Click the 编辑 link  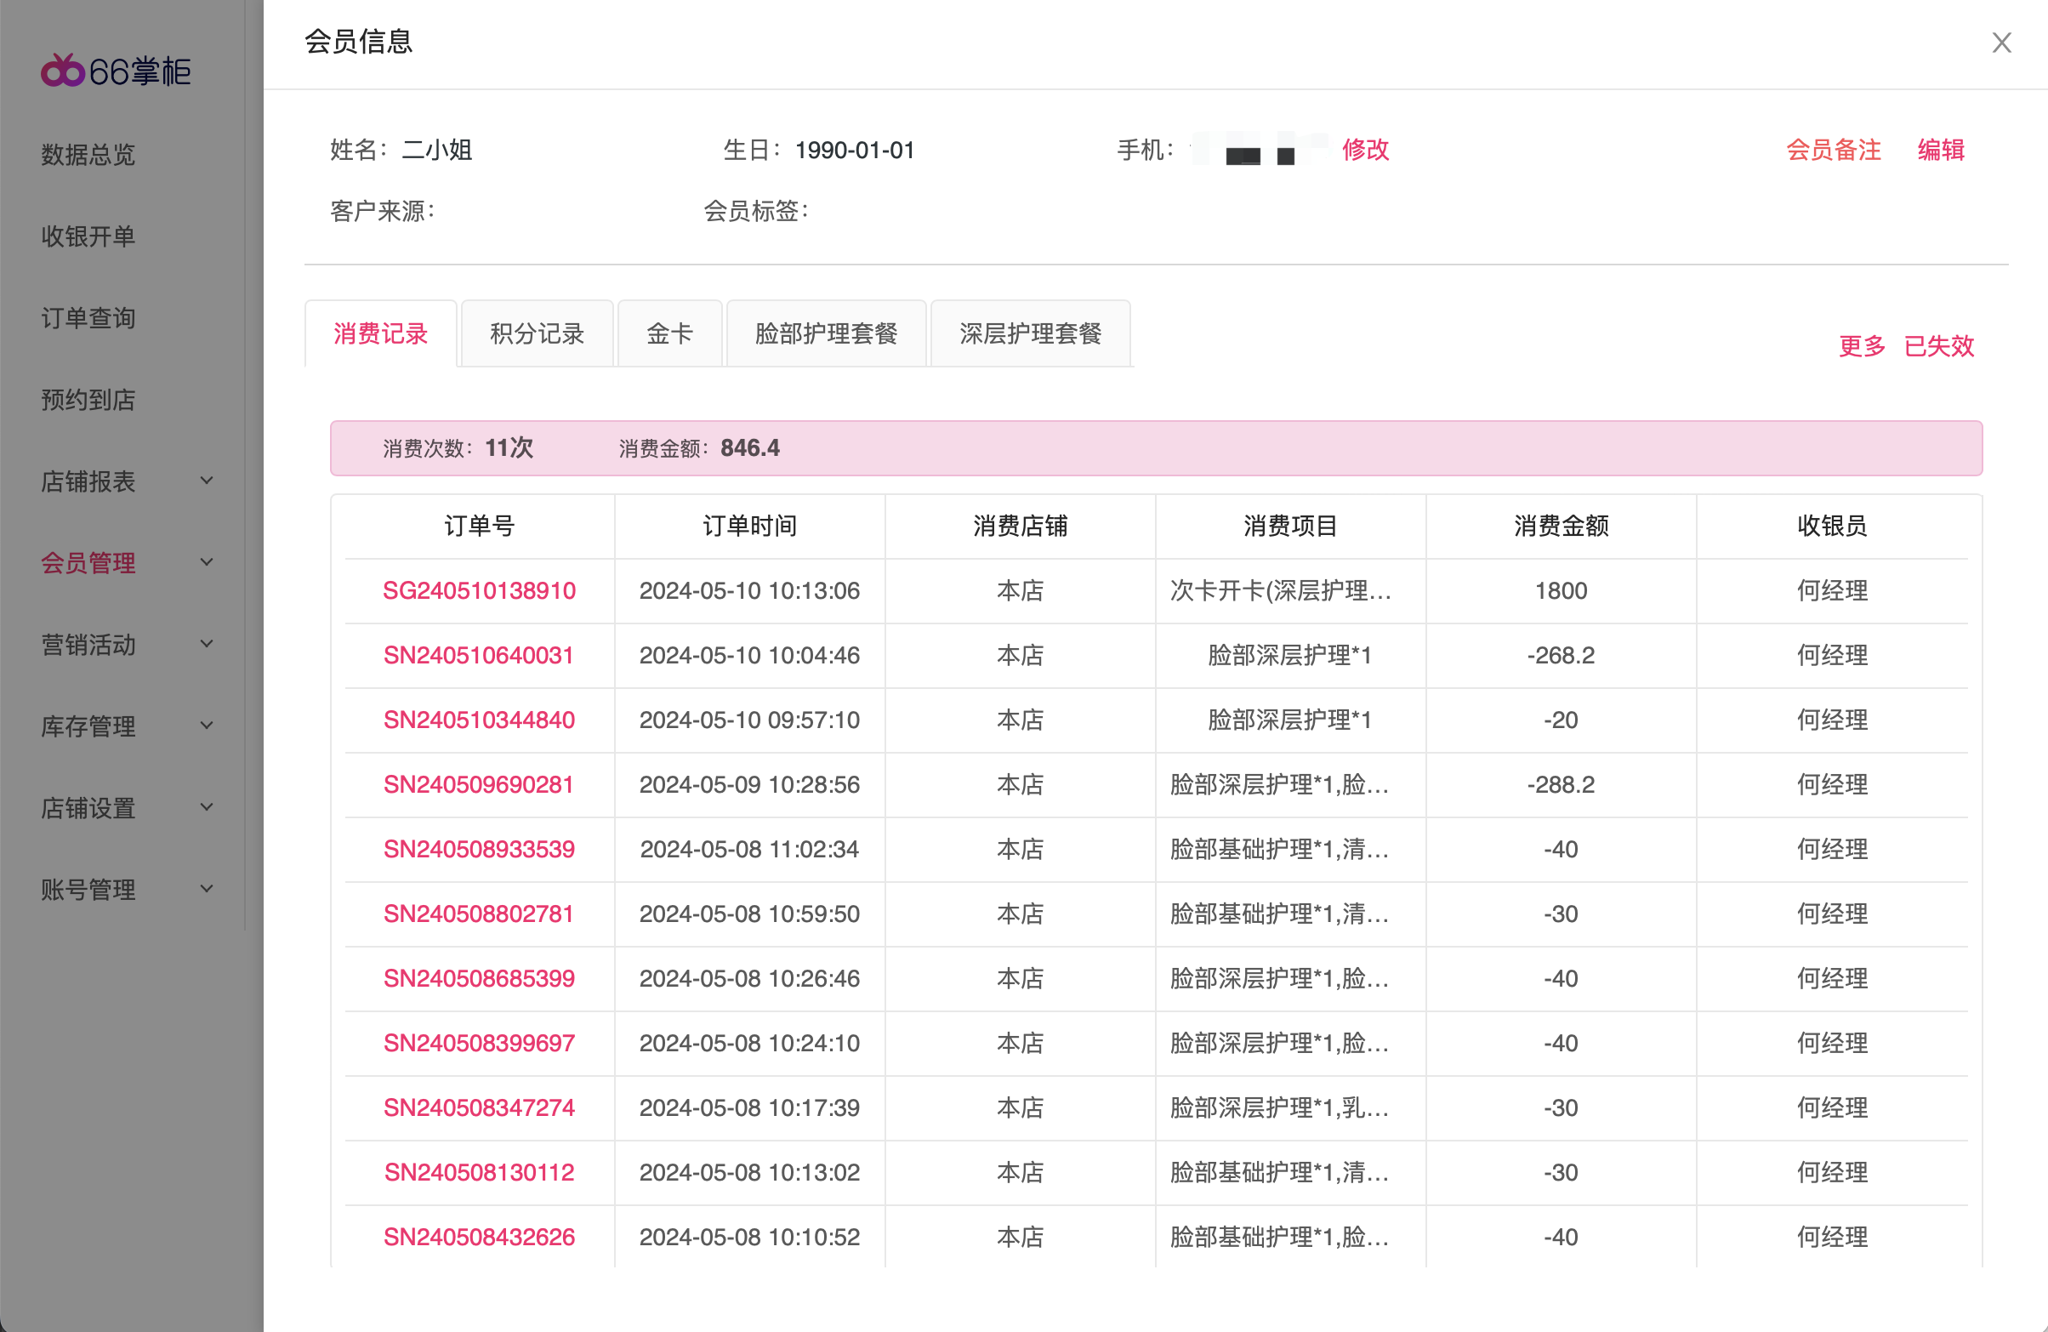(x=1942, y=150)
